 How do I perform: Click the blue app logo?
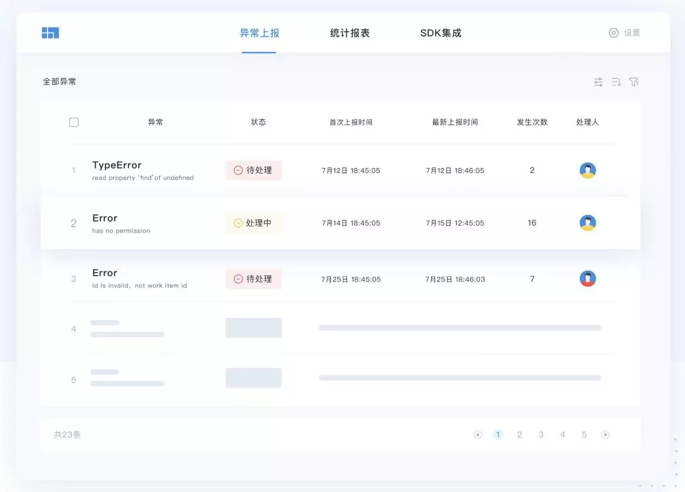(50, 33)
